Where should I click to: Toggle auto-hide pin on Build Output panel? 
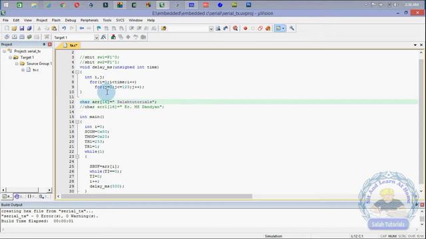pos(417,205)
